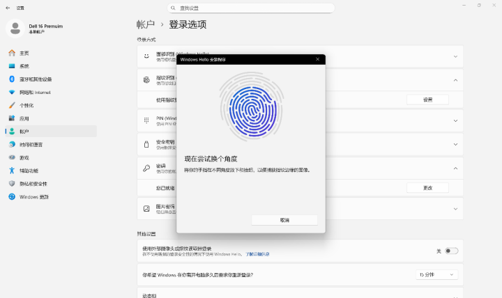Image resolution: width=502 pixels, height=298 pixels.
Task: Expand the 面部识别 row chevron
Action: pos(455,56)
